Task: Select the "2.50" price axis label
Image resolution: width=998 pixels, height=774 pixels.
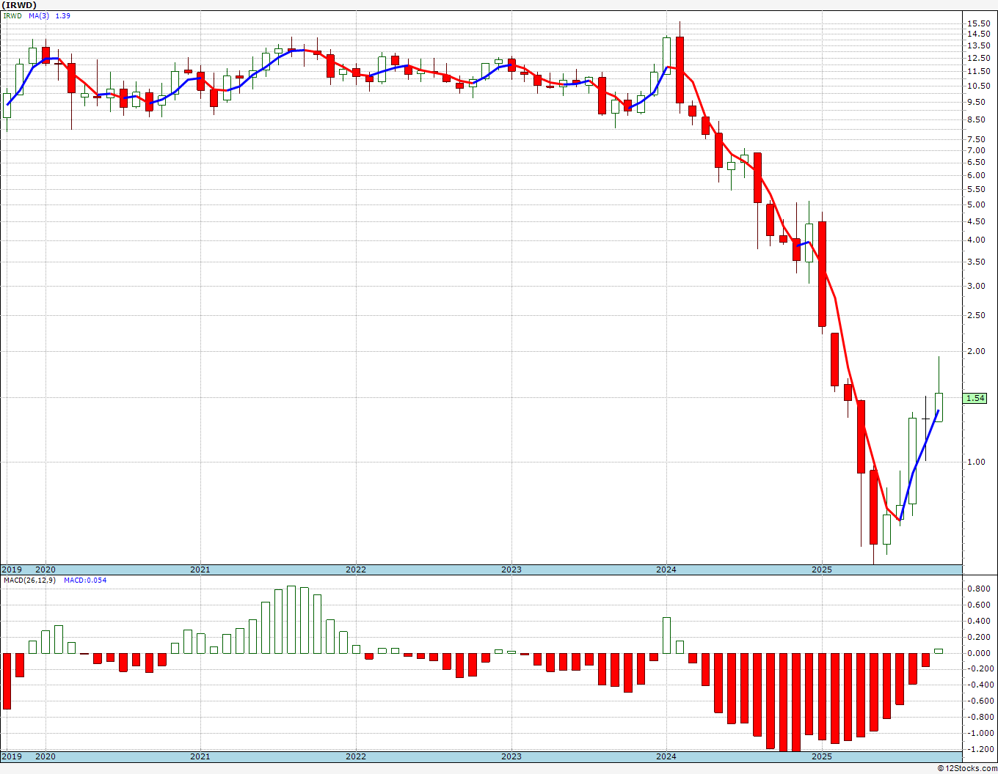Action: 976,315
